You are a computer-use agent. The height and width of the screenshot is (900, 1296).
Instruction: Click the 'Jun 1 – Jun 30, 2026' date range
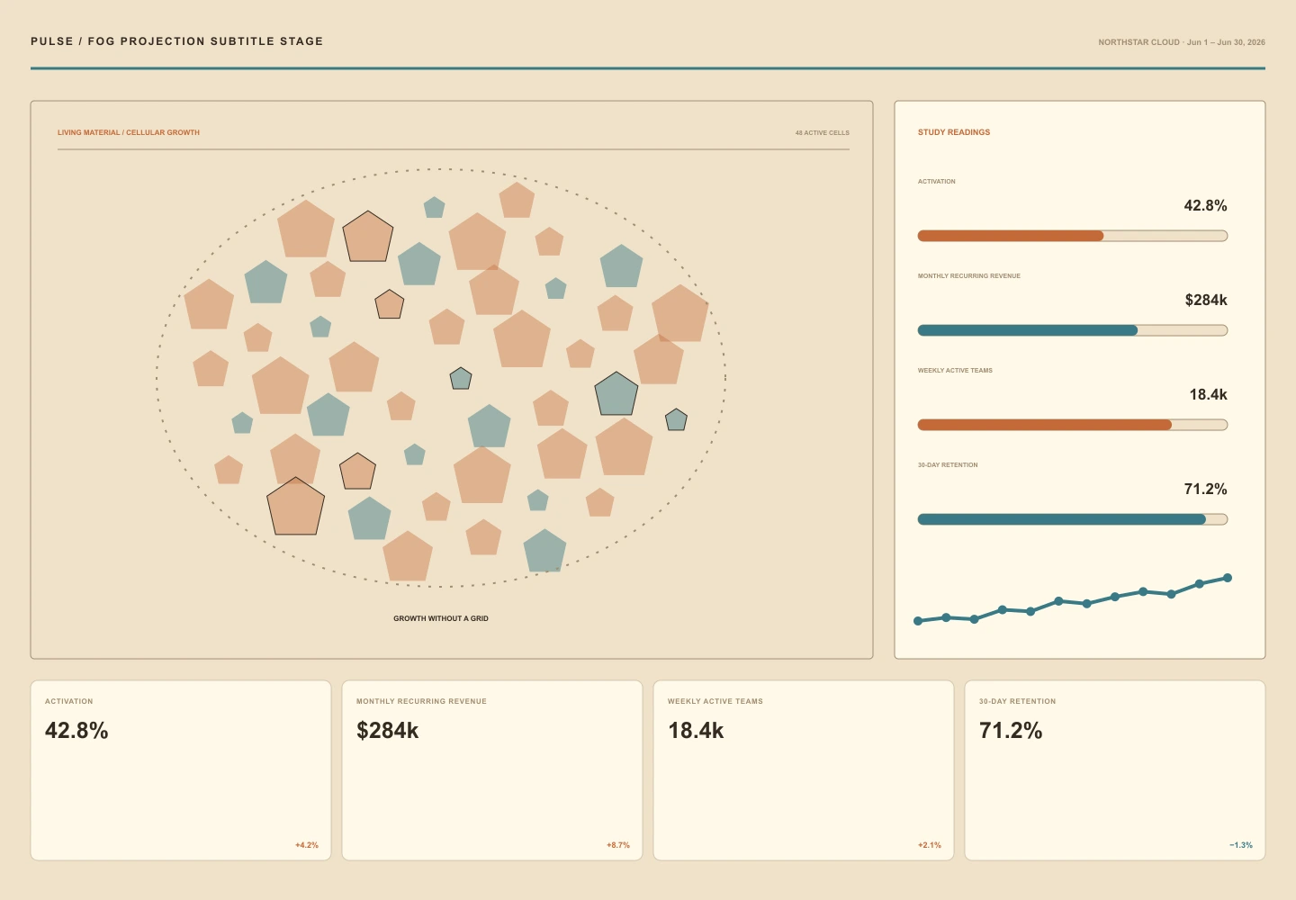[x=1226, y=42]
